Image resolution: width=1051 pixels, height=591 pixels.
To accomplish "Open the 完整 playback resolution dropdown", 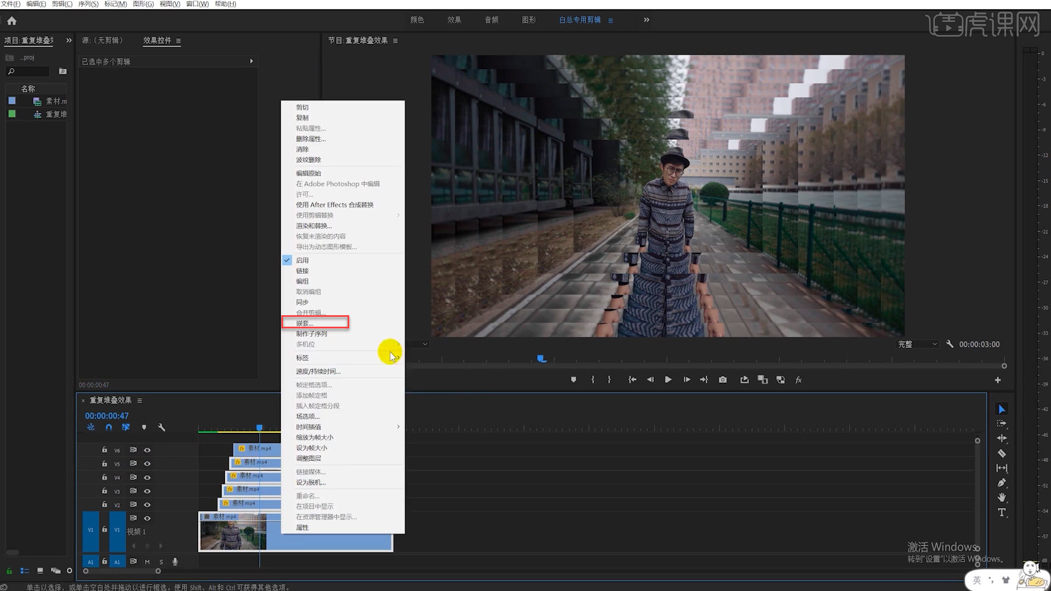I will point(917,344).
